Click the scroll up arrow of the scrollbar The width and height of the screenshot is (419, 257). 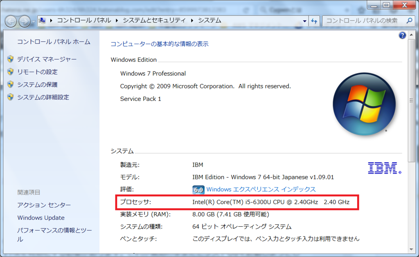click(x=411, y=35)
